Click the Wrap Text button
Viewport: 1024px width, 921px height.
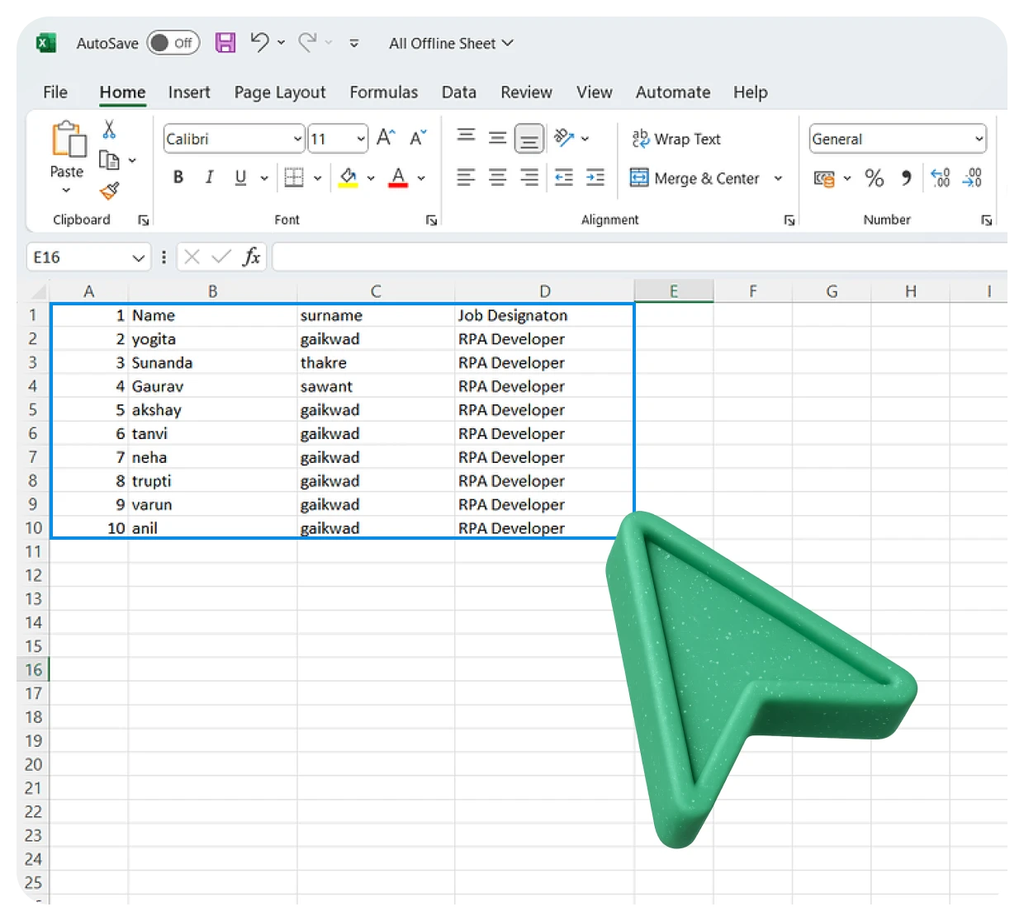(676, 139)
